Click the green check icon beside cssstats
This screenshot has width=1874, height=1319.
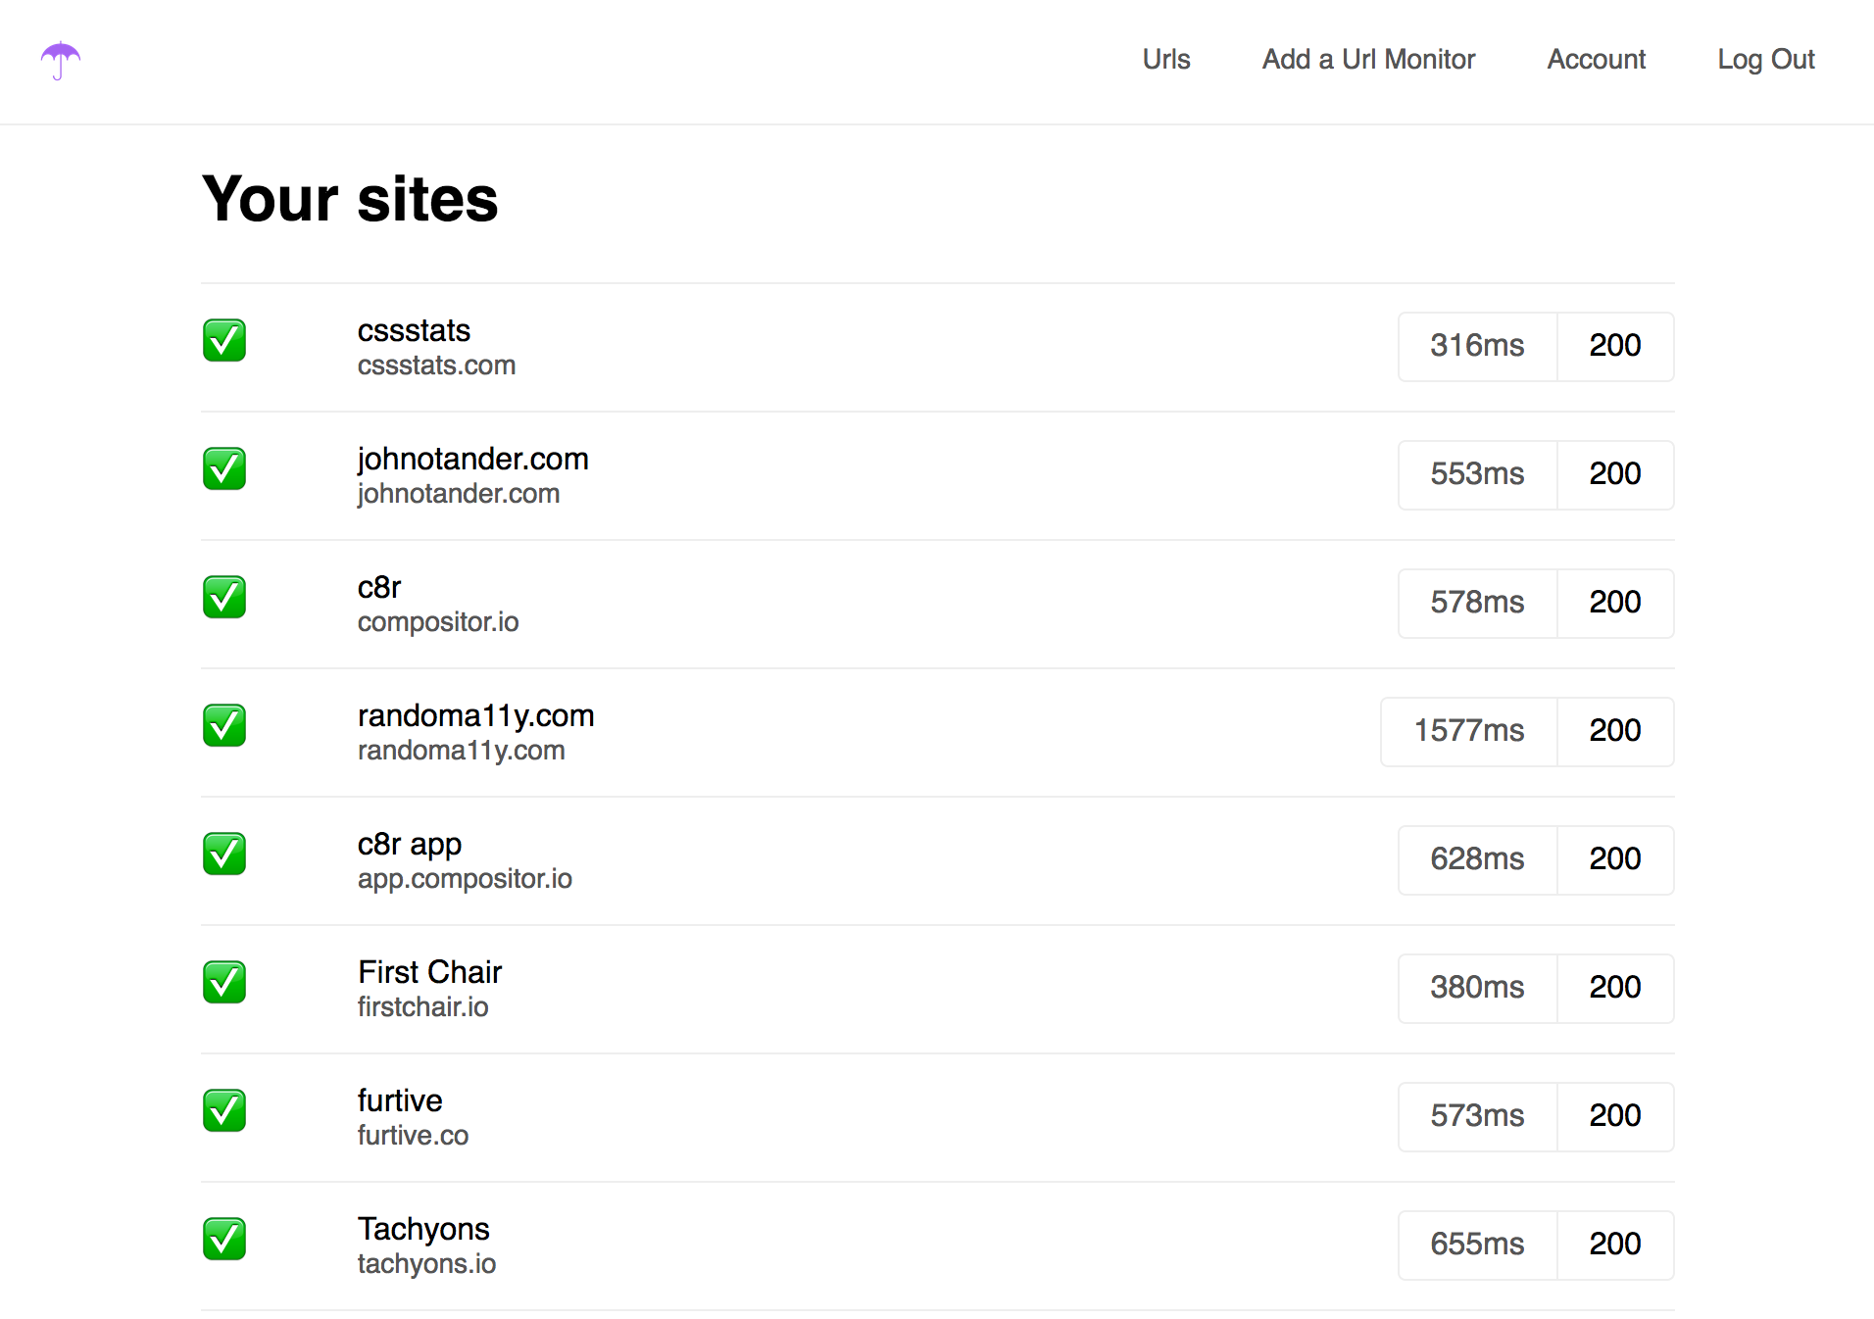click(x=223, y=341)
